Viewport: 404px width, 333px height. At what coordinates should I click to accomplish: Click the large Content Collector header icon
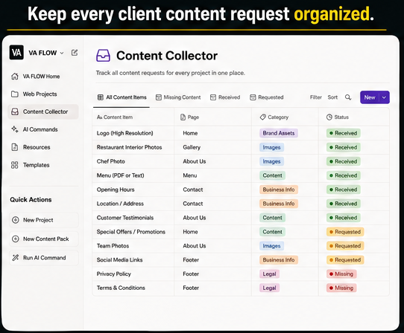tap(103, 56)
